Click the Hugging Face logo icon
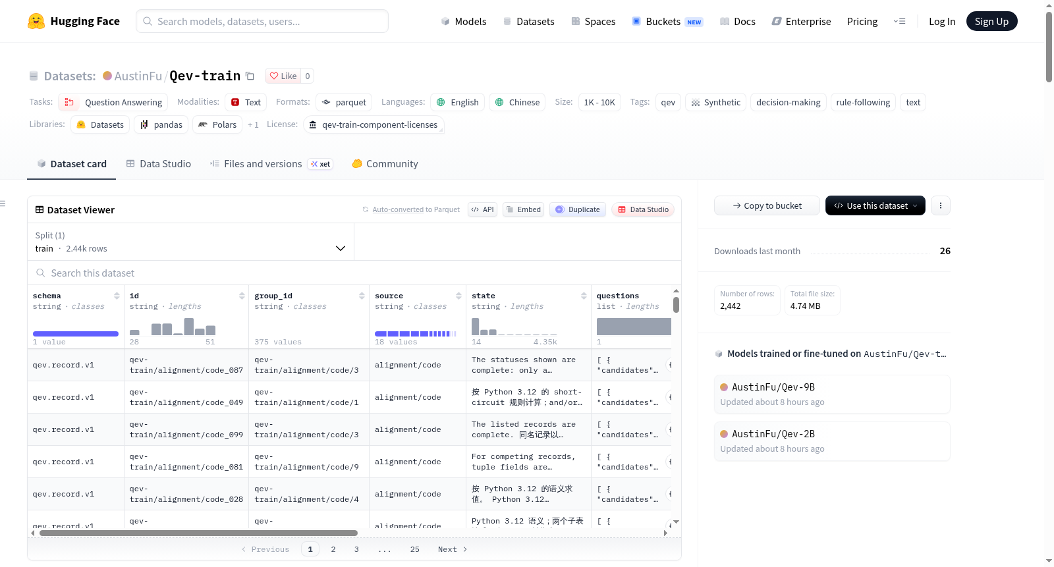 pyautogui.click(x=36, y=21)
